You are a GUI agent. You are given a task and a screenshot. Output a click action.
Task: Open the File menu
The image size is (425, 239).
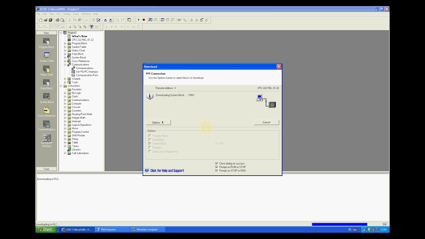(39, 14)
